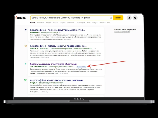Open three-dot menu for IsraClinic.com result

74,67
